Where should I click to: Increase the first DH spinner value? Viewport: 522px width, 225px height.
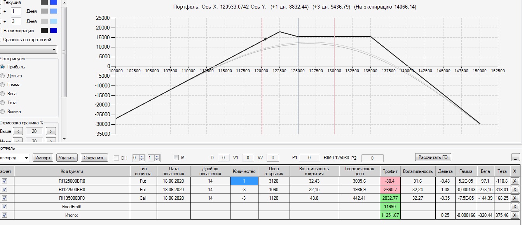(142, 156)
